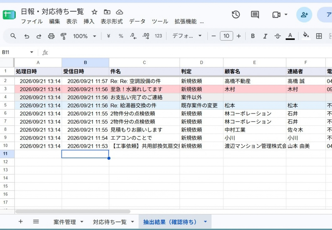Decrease font size with minus button
332x230 pixels.
[214, 36]
